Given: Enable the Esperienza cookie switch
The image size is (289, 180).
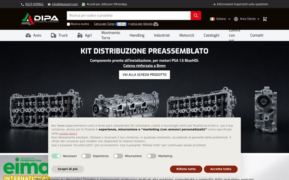Looking at the screenshot, I should coord(86,156).
